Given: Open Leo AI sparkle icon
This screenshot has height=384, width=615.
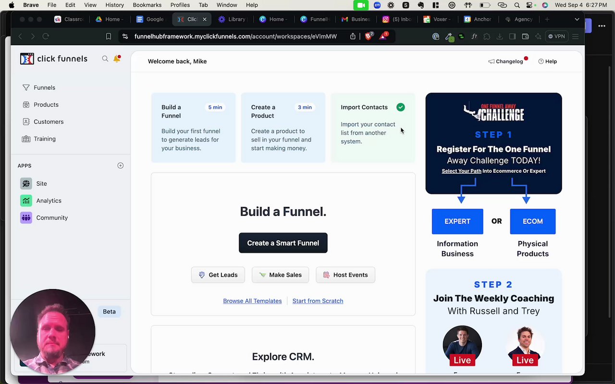Looking at the screenshot, I should pos(538,36).
